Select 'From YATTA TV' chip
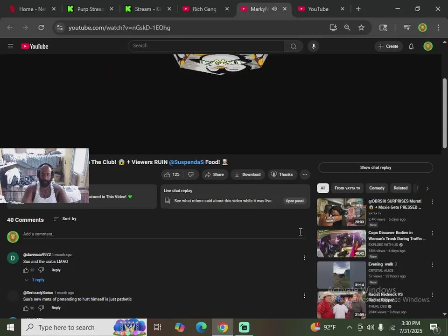 click(x=347, y=188)
